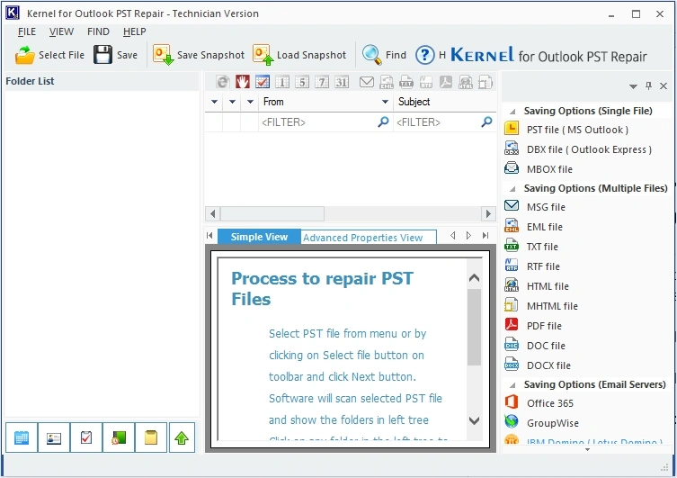Open the journal view button
The height and width of the screenshot is (478, 677).
119,437
